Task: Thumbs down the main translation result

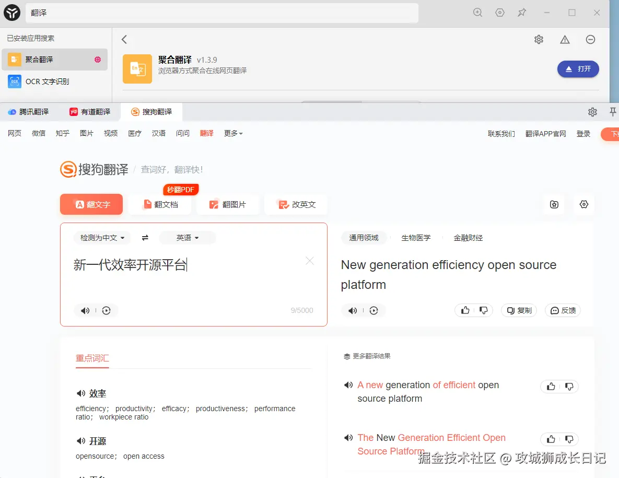Action: click(483, 311)
